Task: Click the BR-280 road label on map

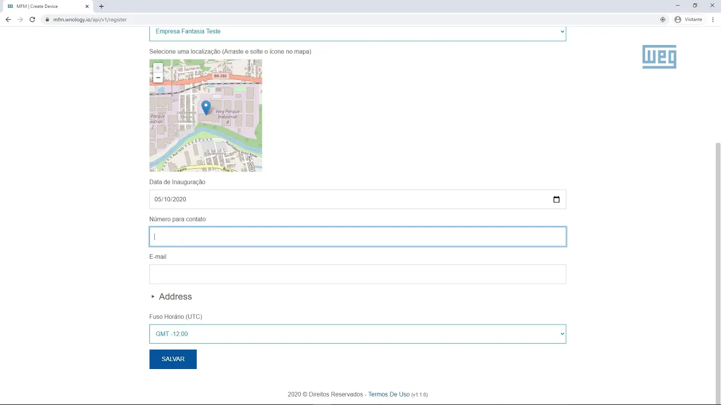Action: click(220, 76)
